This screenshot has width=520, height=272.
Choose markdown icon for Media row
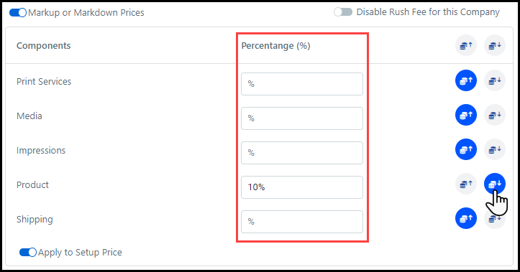pos(495,115)
